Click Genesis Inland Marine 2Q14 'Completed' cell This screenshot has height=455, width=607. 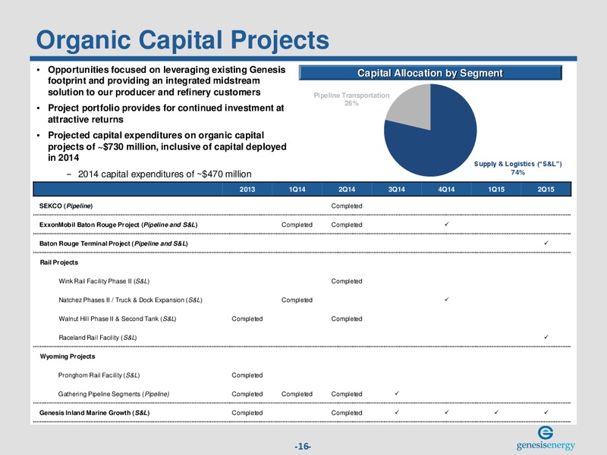tap(347, 413)
